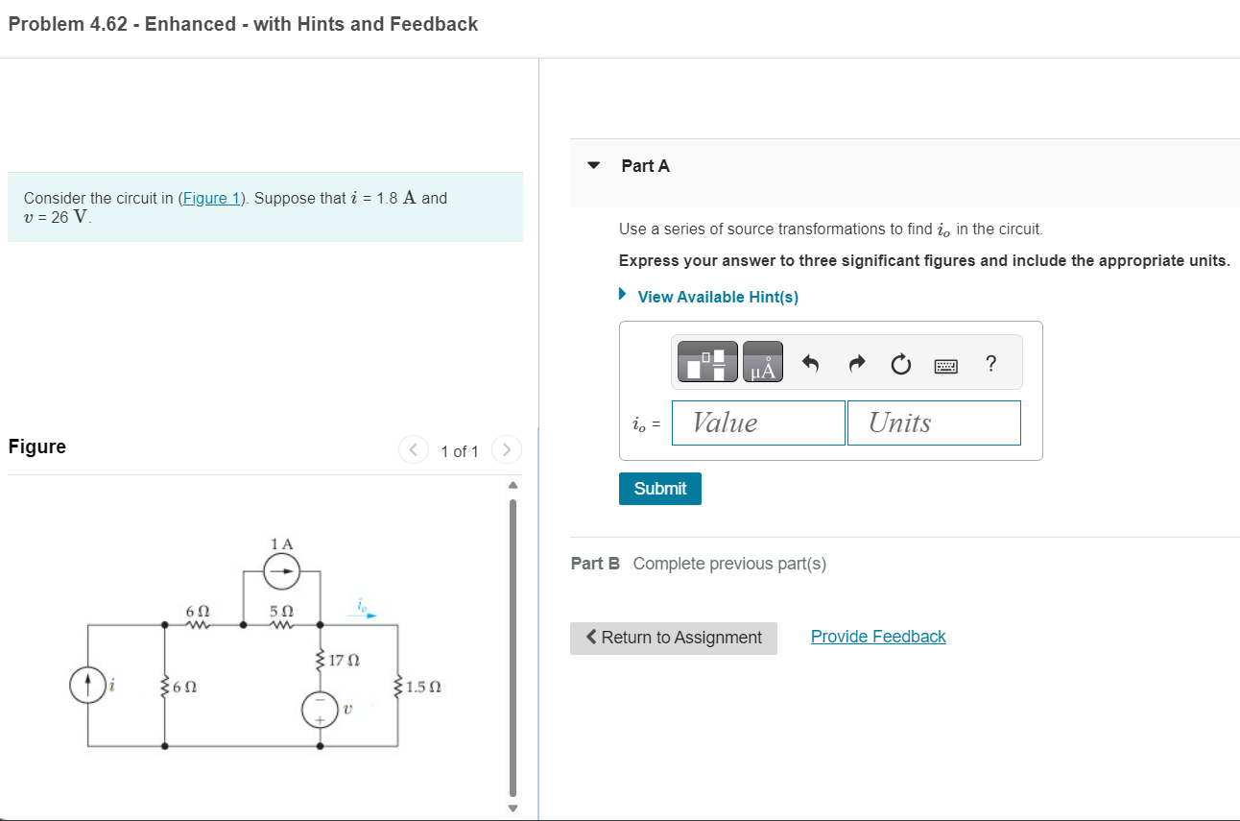Click inside the Value input field
This screenshot has width=1240, height=821.
pyautogui.click(x=758, y=423)
